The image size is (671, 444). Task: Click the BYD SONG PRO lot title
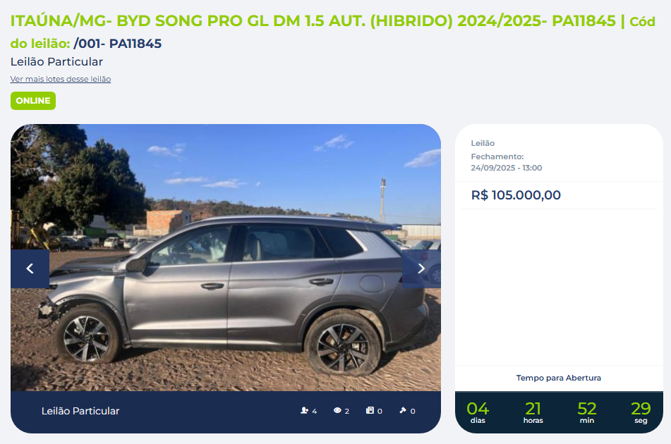(x=313, y=21)
